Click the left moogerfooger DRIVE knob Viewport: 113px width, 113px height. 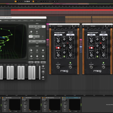click(64, 39)
